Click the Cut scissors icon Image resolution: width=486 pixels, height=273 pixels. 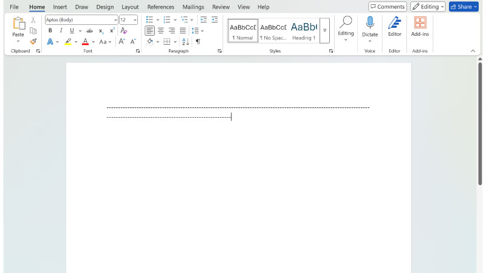tap(33, 20)
